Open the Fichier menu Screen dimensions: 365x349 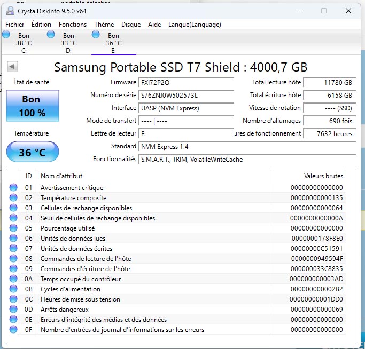point(14,25)
